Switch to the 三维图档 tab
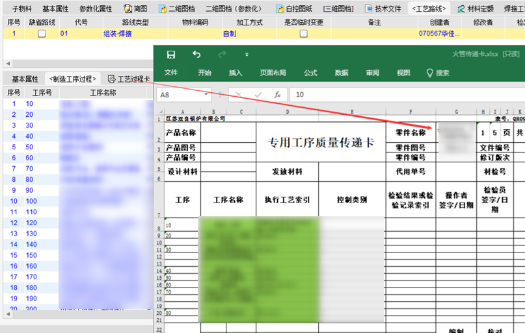 tap(338, 8)
